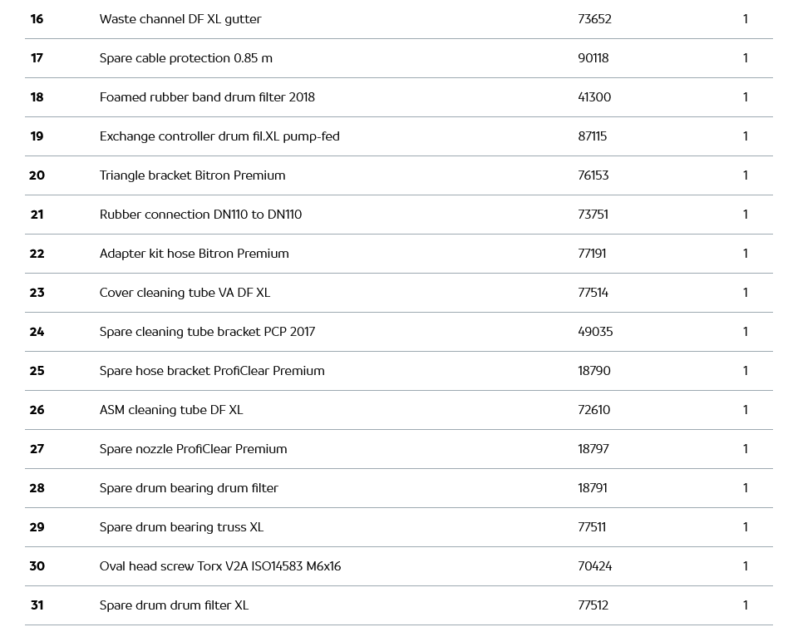Click Triangle bracket Bitron Premium entry
The image size is (788, 632).
point(192,175)
